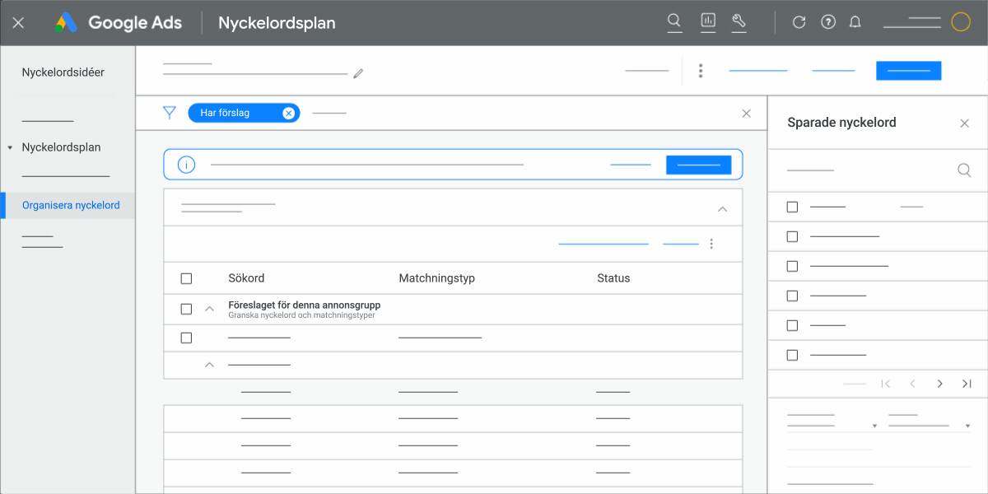Open notifications bell icon
This screenshot has width=988, height=494.
click(x=855, y=23)
